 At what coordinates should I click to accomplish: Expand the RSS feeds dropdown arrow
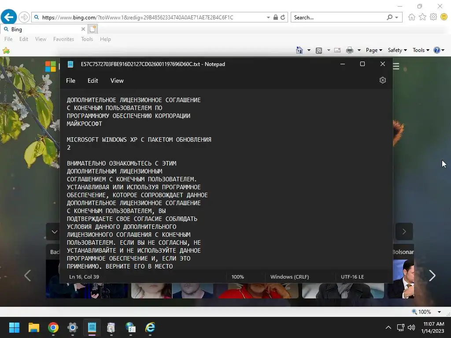329,50
